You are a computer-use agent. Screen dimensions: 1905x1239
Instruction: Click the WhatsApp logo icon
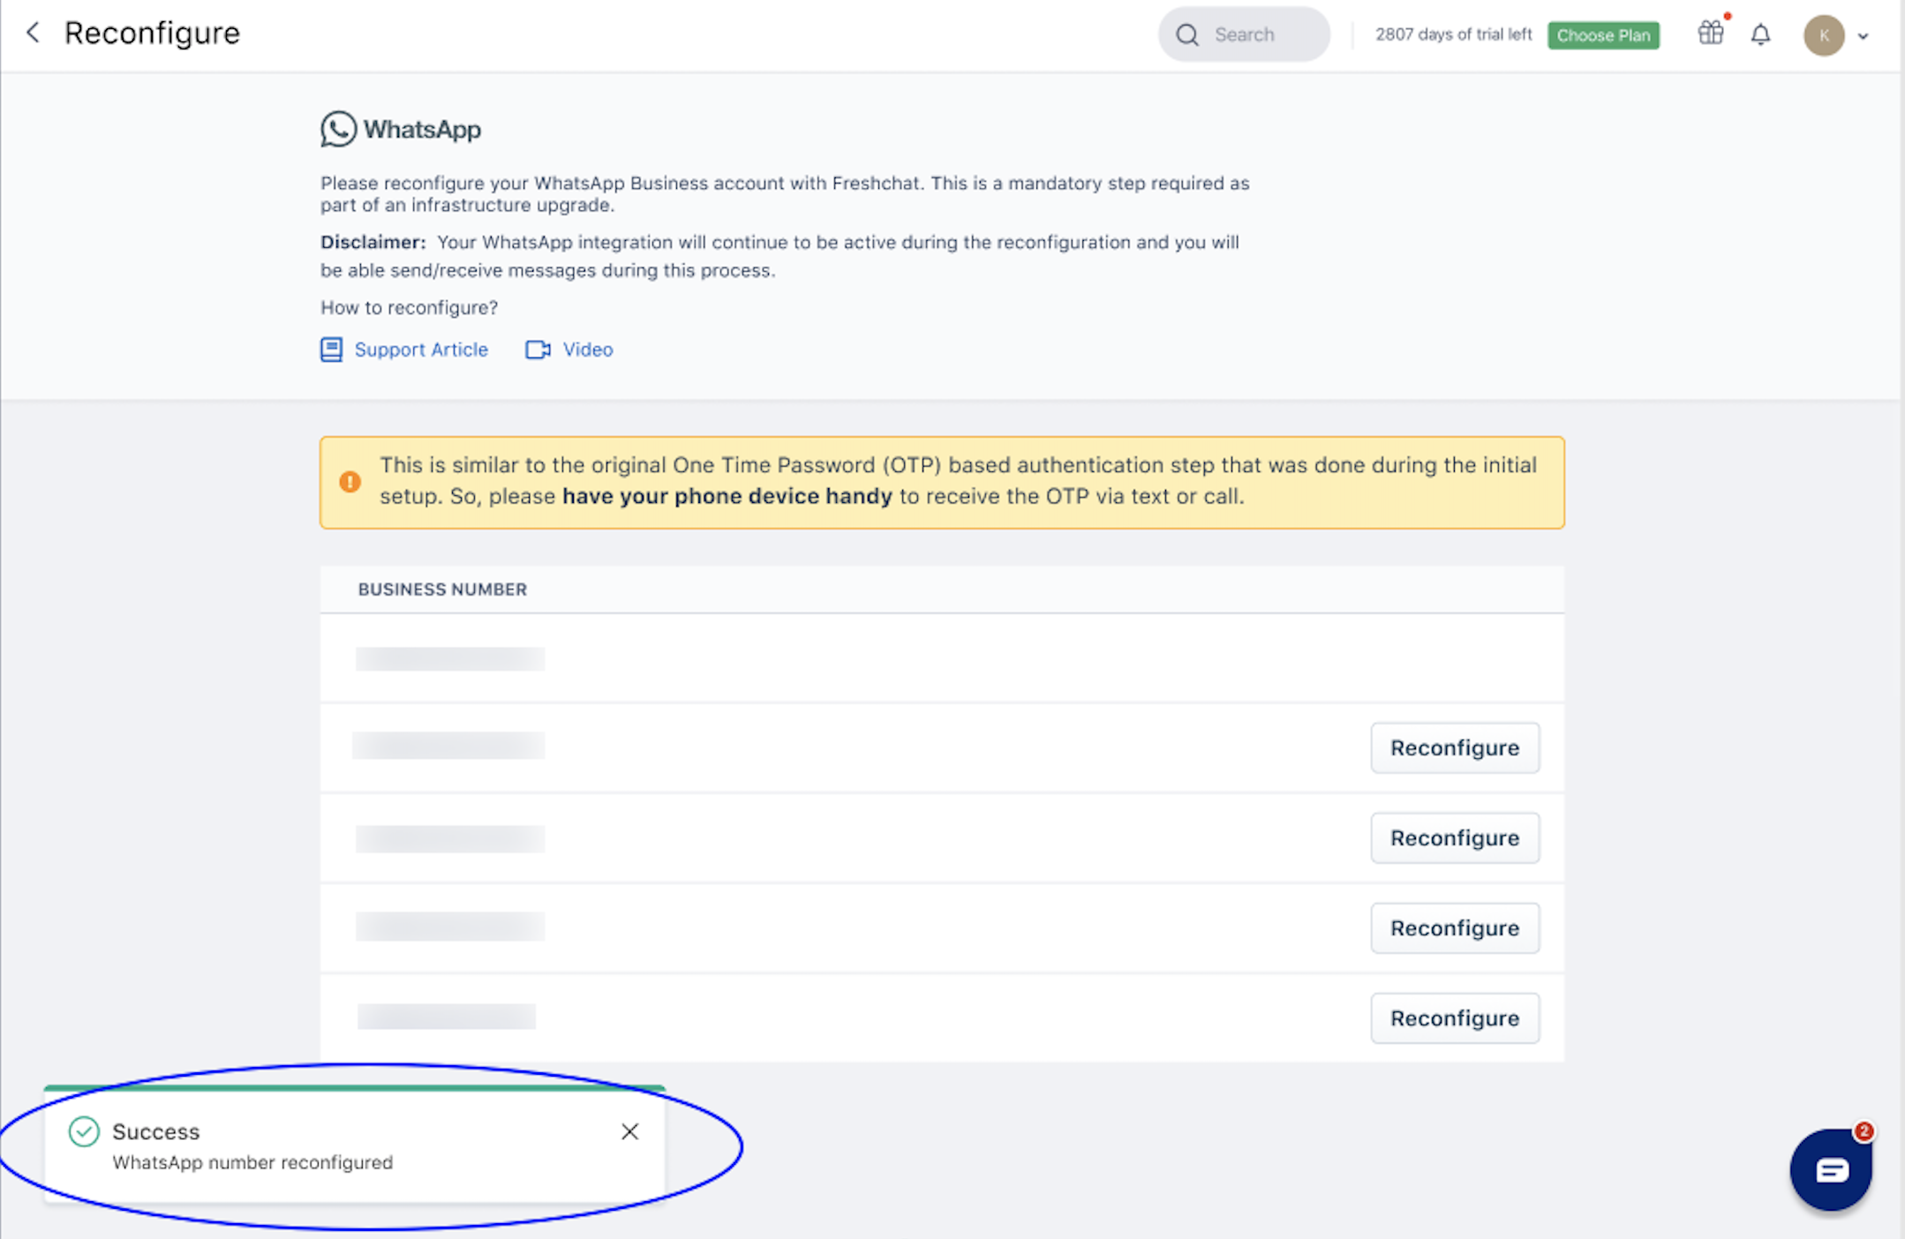(x=338, y=130)
